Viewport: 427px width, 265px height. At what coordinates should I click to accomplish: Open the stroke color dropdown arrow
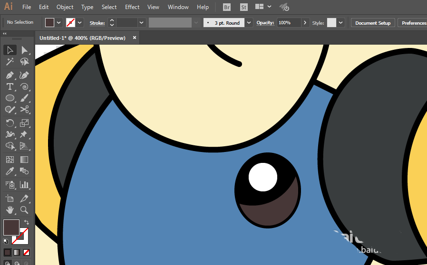click(79, 23)
